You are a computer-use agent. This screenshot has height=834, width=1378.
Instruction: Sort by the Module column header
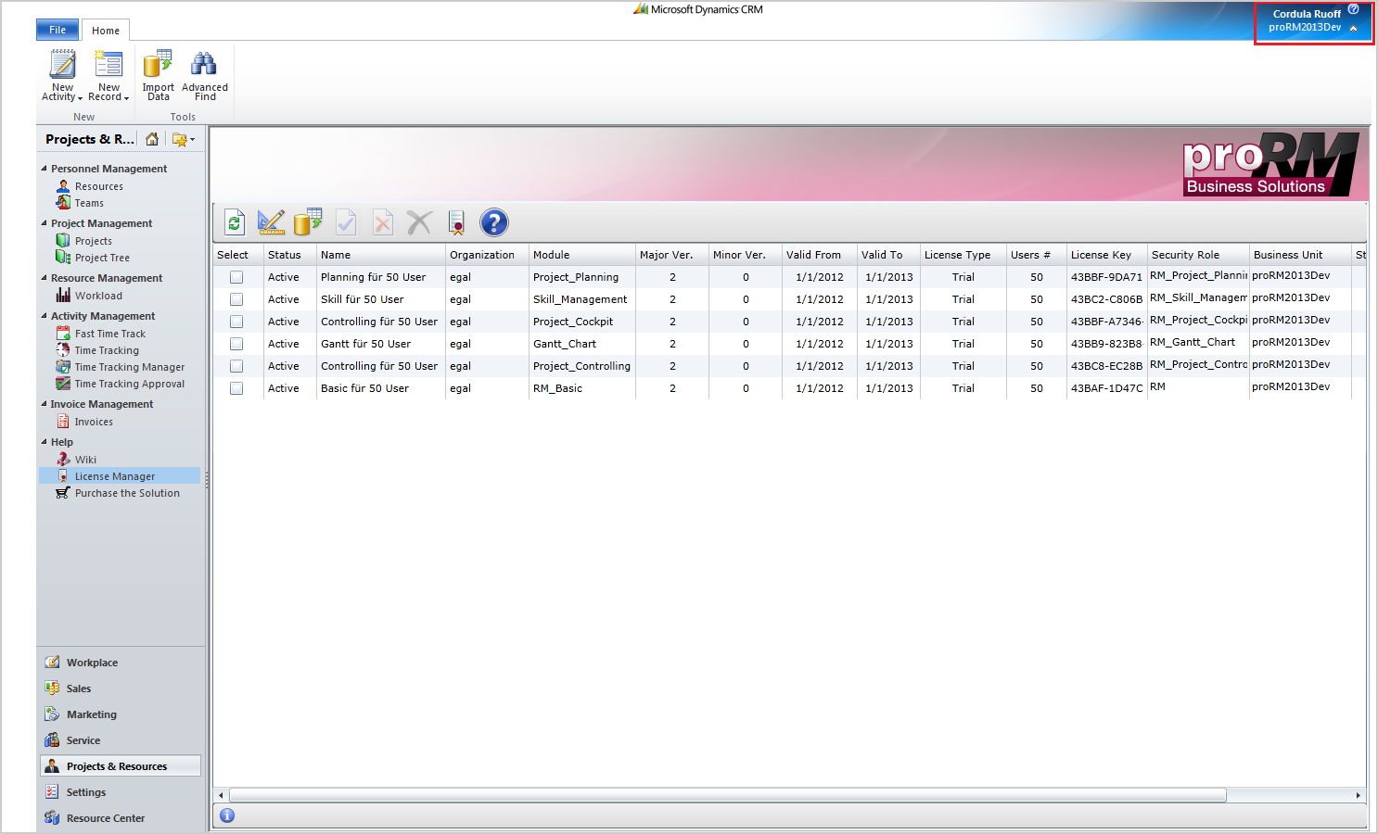point(582,255)
